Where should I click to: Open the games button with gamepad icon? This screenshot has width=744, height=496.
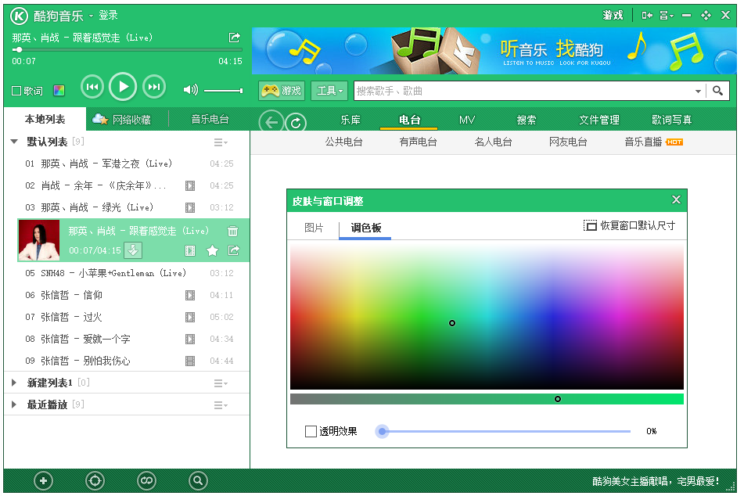(282, 91)
